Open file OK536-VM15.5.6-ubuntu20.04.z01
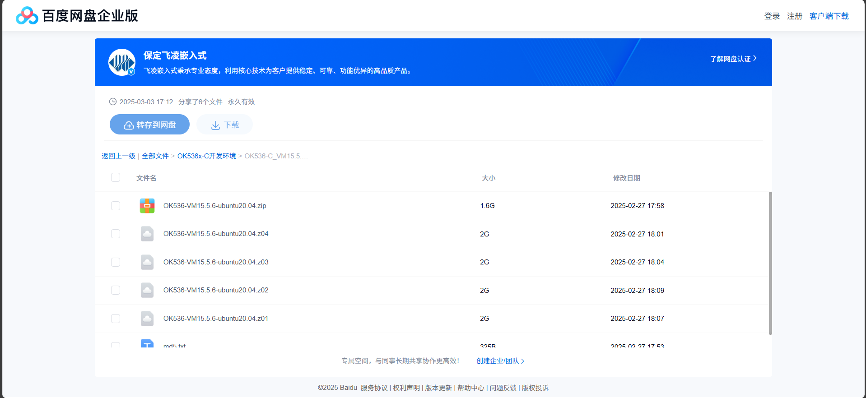Image resolution: width=866 pixels, height=398 pixels. point(216,319)
